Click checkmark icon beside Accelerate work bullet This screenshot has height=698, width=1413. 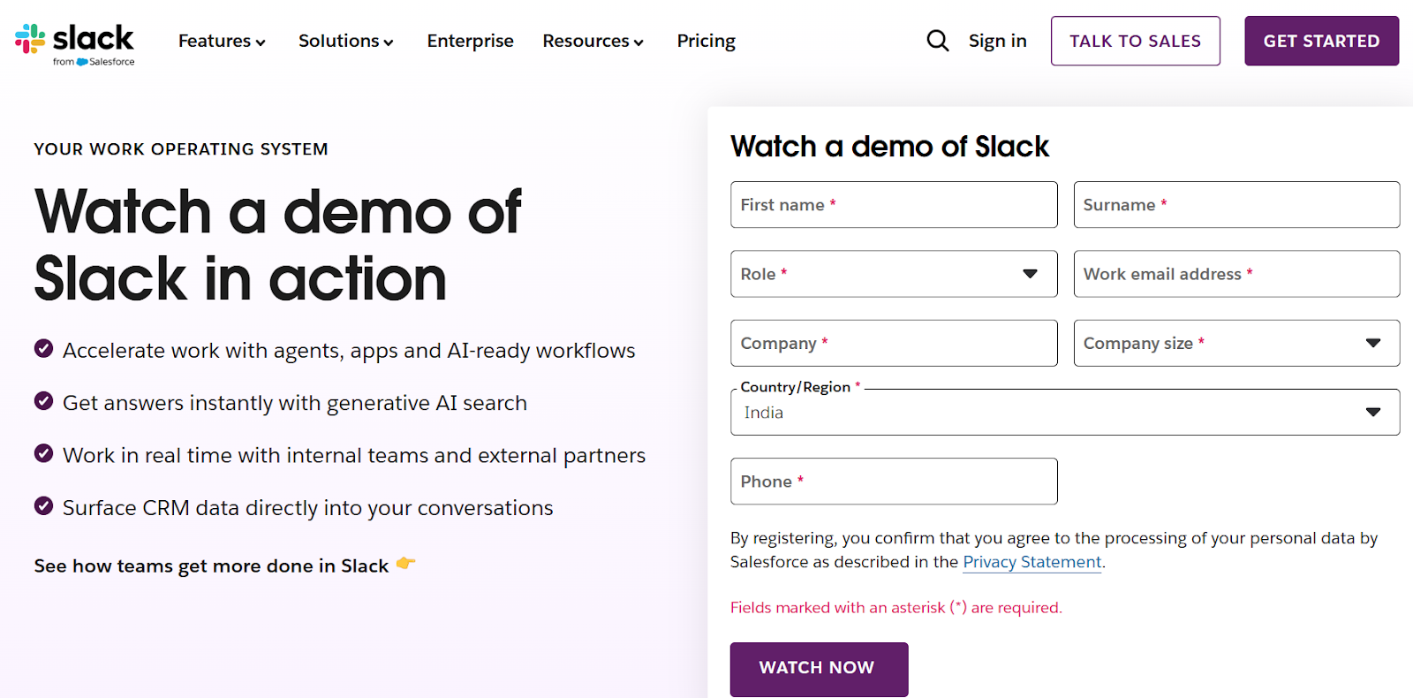coord(43,349)
